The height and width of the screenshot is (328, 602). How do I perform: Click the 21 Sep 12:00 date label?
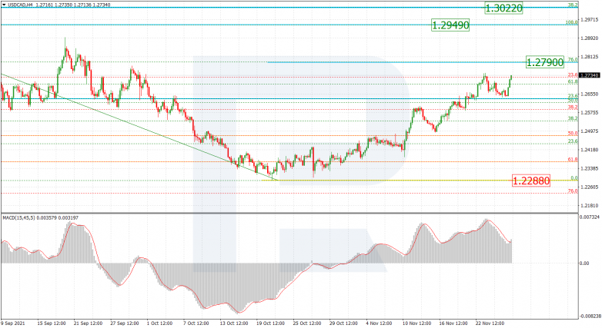pos(88,323)
